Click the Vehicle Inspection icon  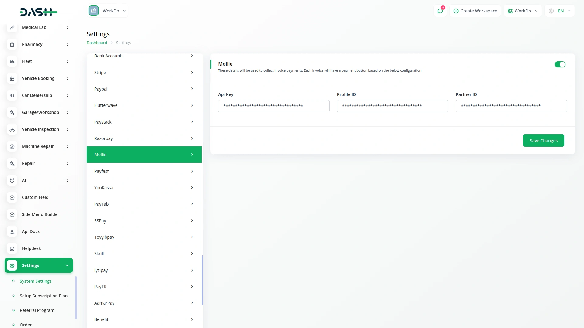coord(12,130)
